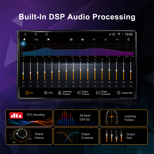Click the -7 gain value above 20 band

[23, 59]
